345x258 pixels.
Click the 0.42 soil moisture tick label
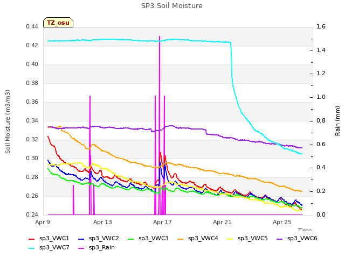[32, 45]
